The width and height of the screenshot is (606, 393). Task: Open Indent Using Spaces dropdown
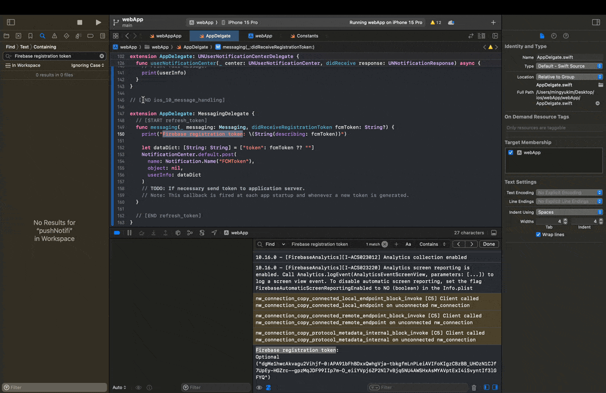(569, 213)
